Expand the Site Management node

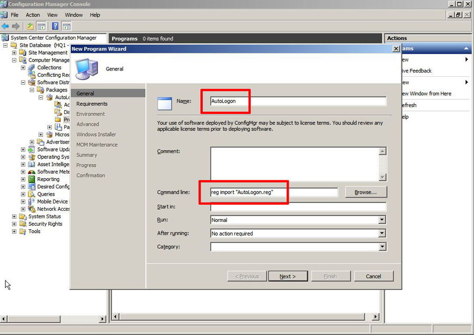14,53
